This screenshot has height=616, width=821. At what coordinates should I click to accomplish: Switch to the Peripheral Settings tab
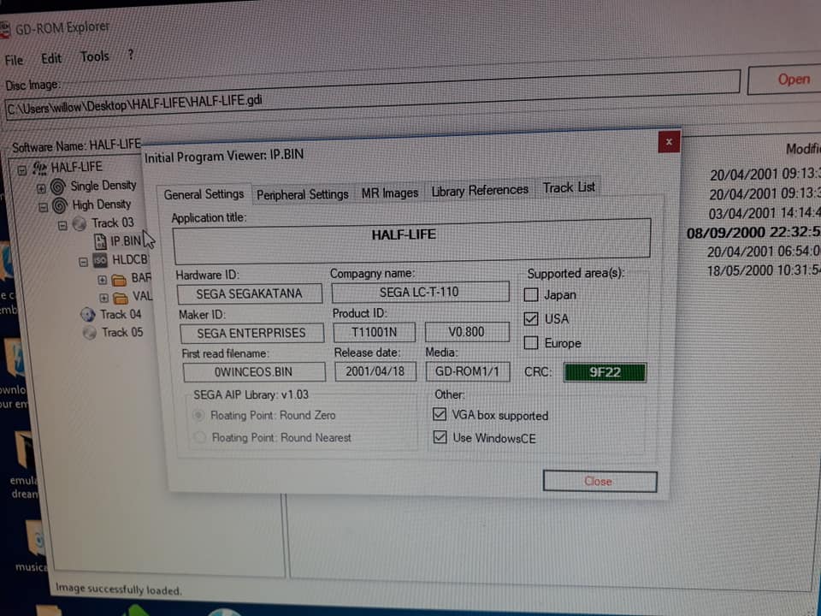tap(302, 194)
